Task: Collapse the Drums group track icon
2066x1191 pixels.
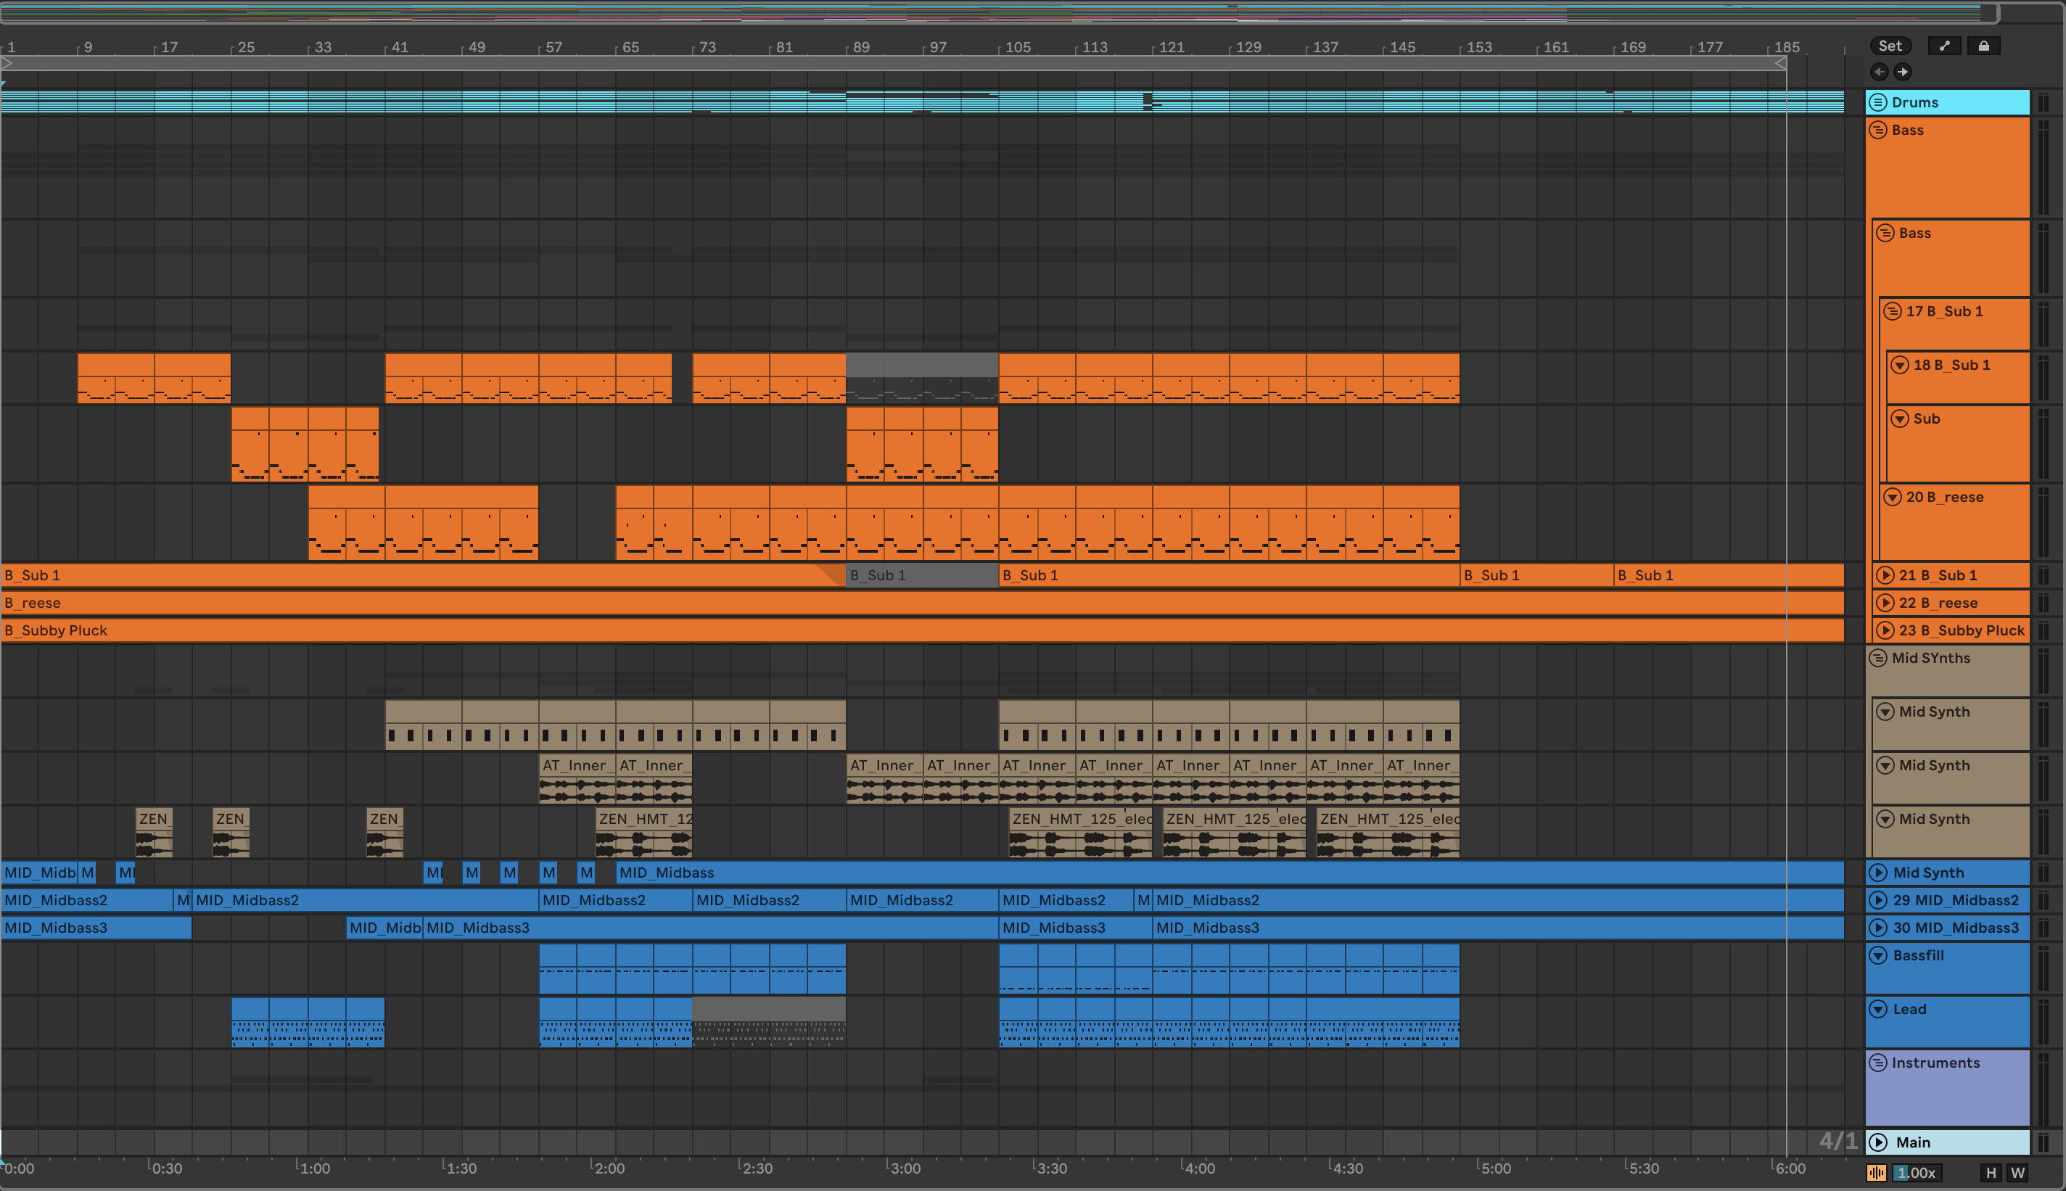Action: [1879, 102]
